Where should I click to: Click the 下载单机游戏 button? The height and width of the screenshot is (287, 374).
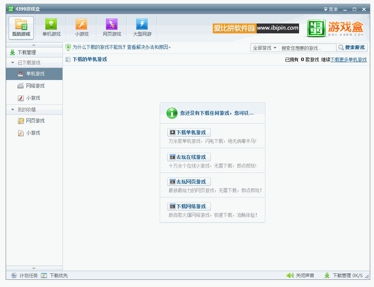click(189, 132)
